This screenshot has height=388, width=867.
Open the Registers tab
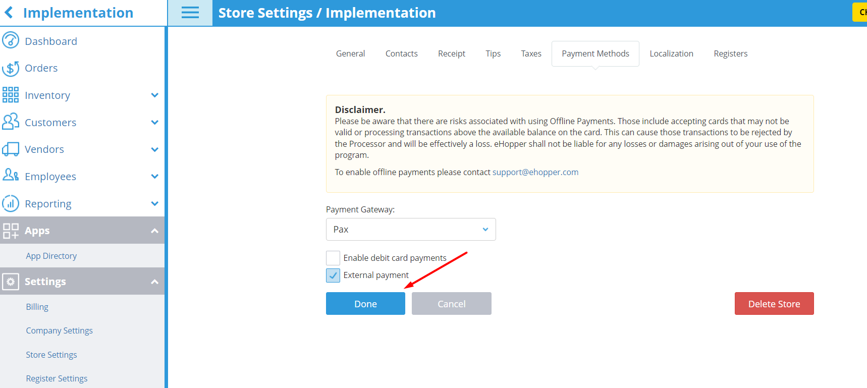[x=730, y=53]
